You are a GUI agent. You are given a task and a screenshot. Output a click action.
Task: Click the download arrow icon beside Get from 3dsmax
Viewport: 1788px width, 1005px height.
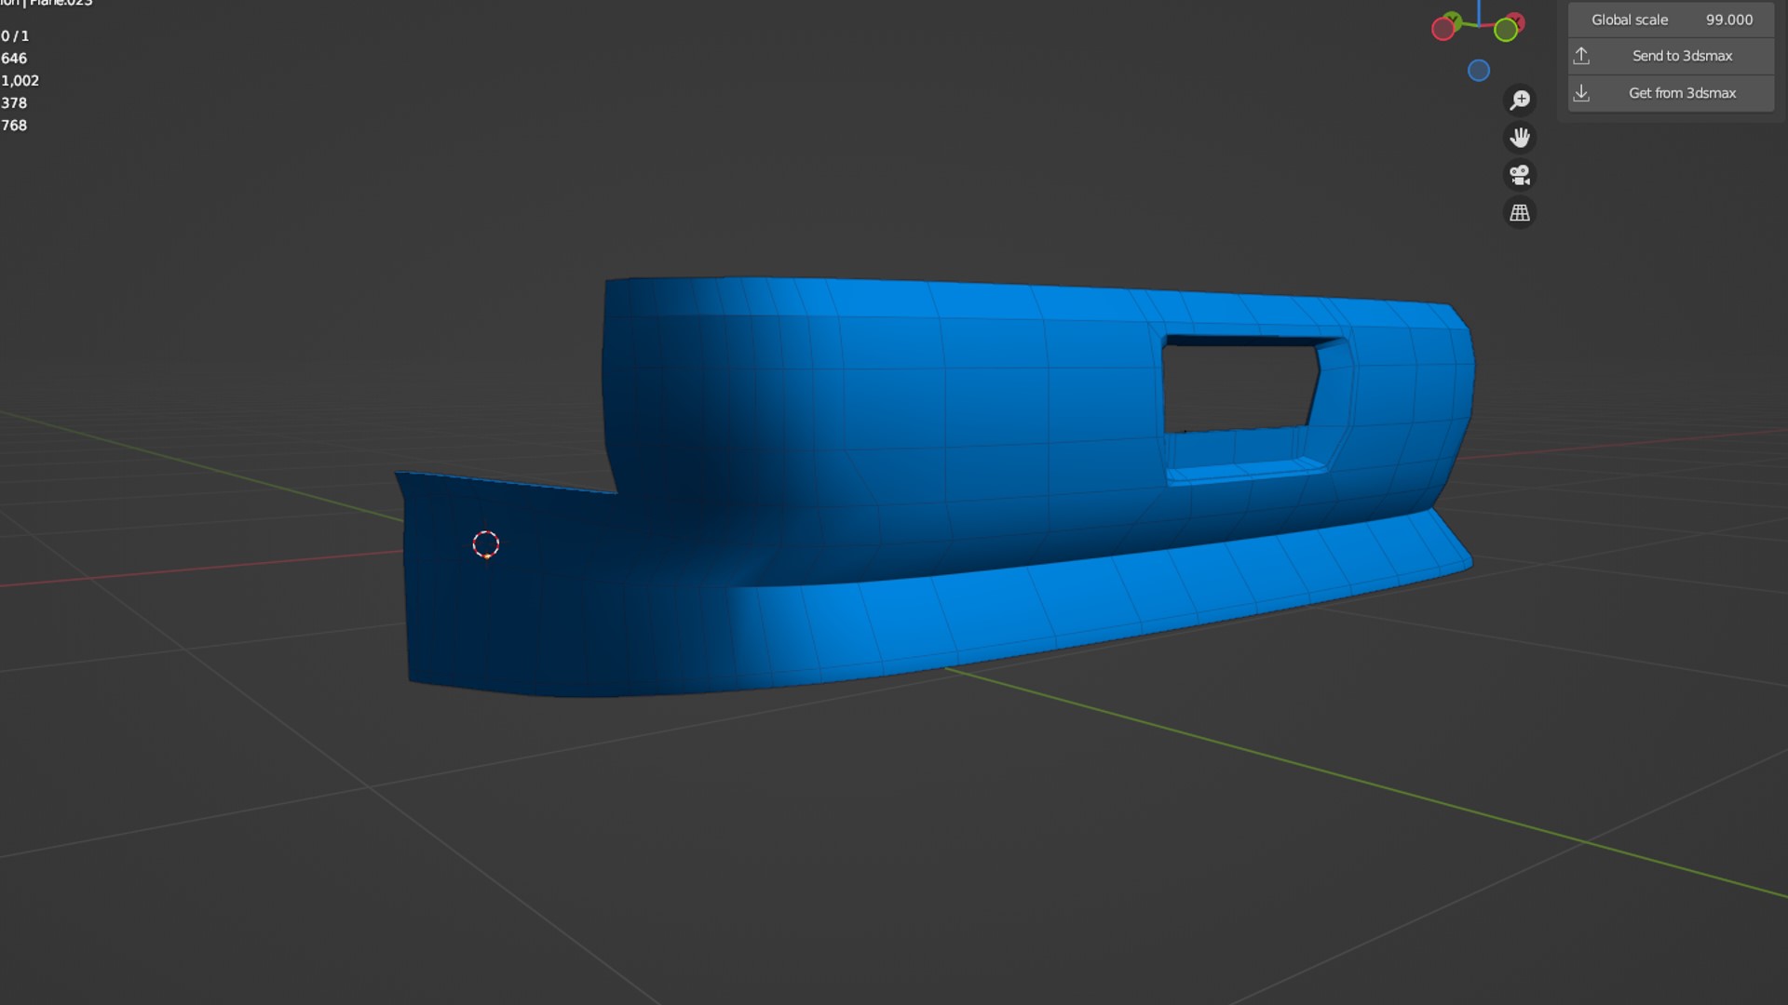click(1581, 93)
